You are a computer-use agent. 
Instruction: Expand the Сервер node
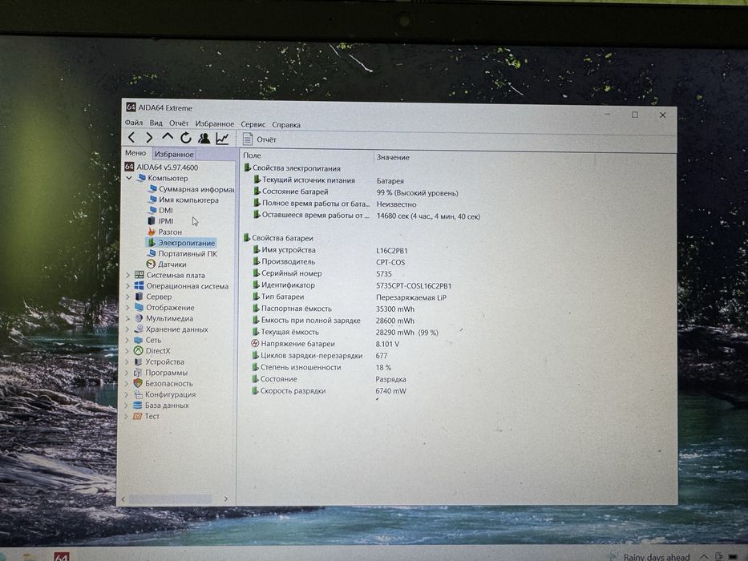(x=127, y=297)
